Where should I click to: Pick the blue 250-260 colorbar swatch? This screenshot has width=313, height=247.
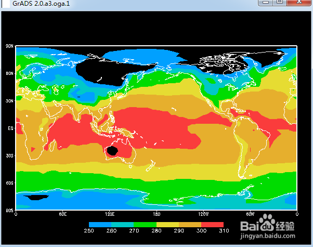point(100,225)
